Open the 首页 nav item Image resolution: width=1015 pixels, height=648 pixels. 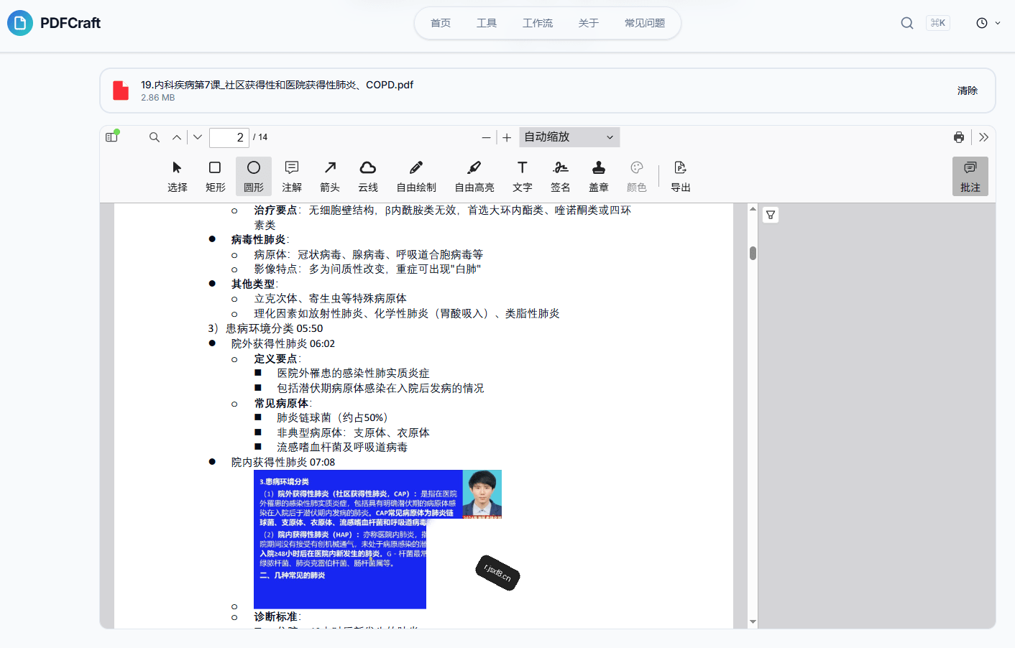coord(441,23)
